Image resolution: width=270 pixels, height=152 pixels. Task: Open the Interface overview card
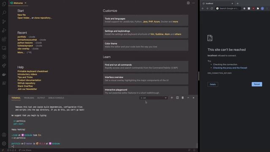pyautogui.click(x=146, y=79)
